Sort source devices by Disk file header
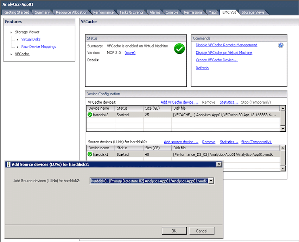This screenshot has height=242, width=299. pos(226,148)
